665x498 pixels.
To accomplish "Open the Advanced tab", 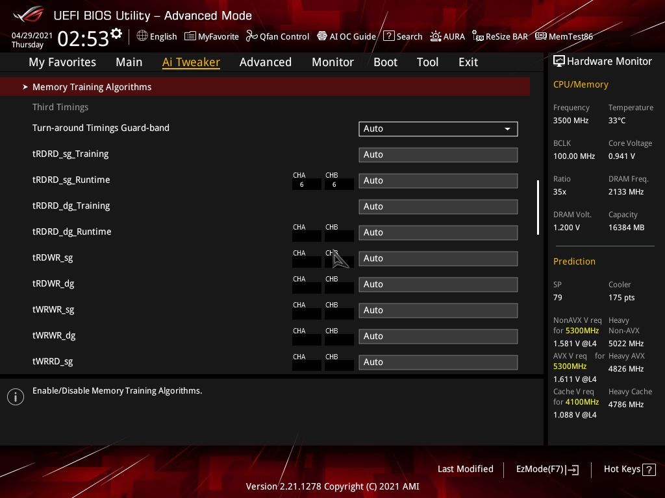I will (266, 62).
